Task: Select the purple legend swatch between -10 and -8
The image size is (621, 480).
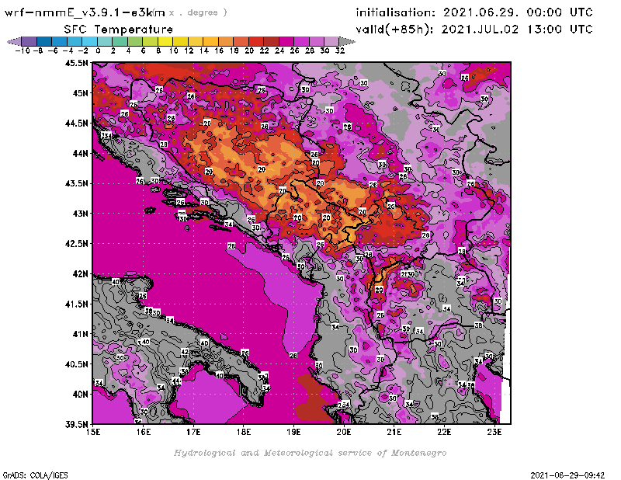Action: (x=29, y=41)
